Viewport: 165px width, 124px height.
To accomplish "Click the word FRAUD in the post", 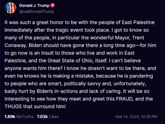I will pyautogui.click(x=124, y=99).
